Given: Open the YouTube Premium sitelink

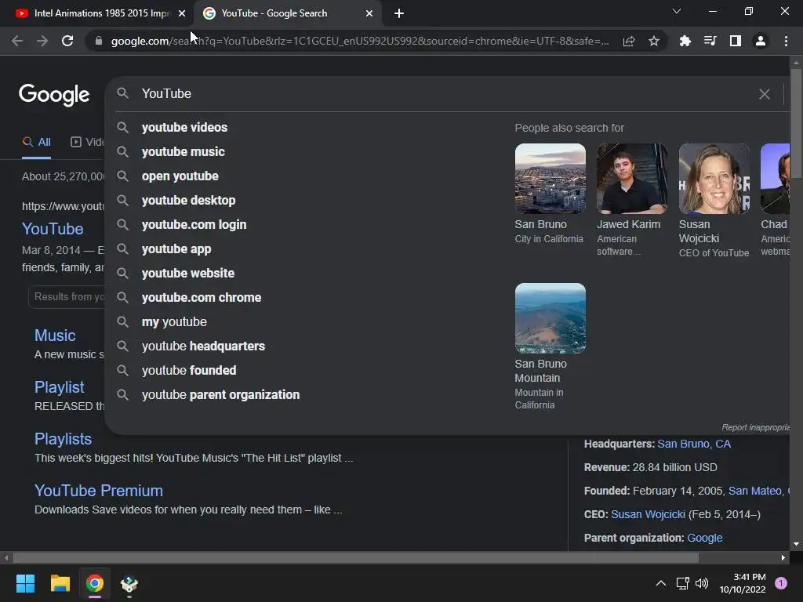Looking at the screenshot, I should tap(98, 491).
